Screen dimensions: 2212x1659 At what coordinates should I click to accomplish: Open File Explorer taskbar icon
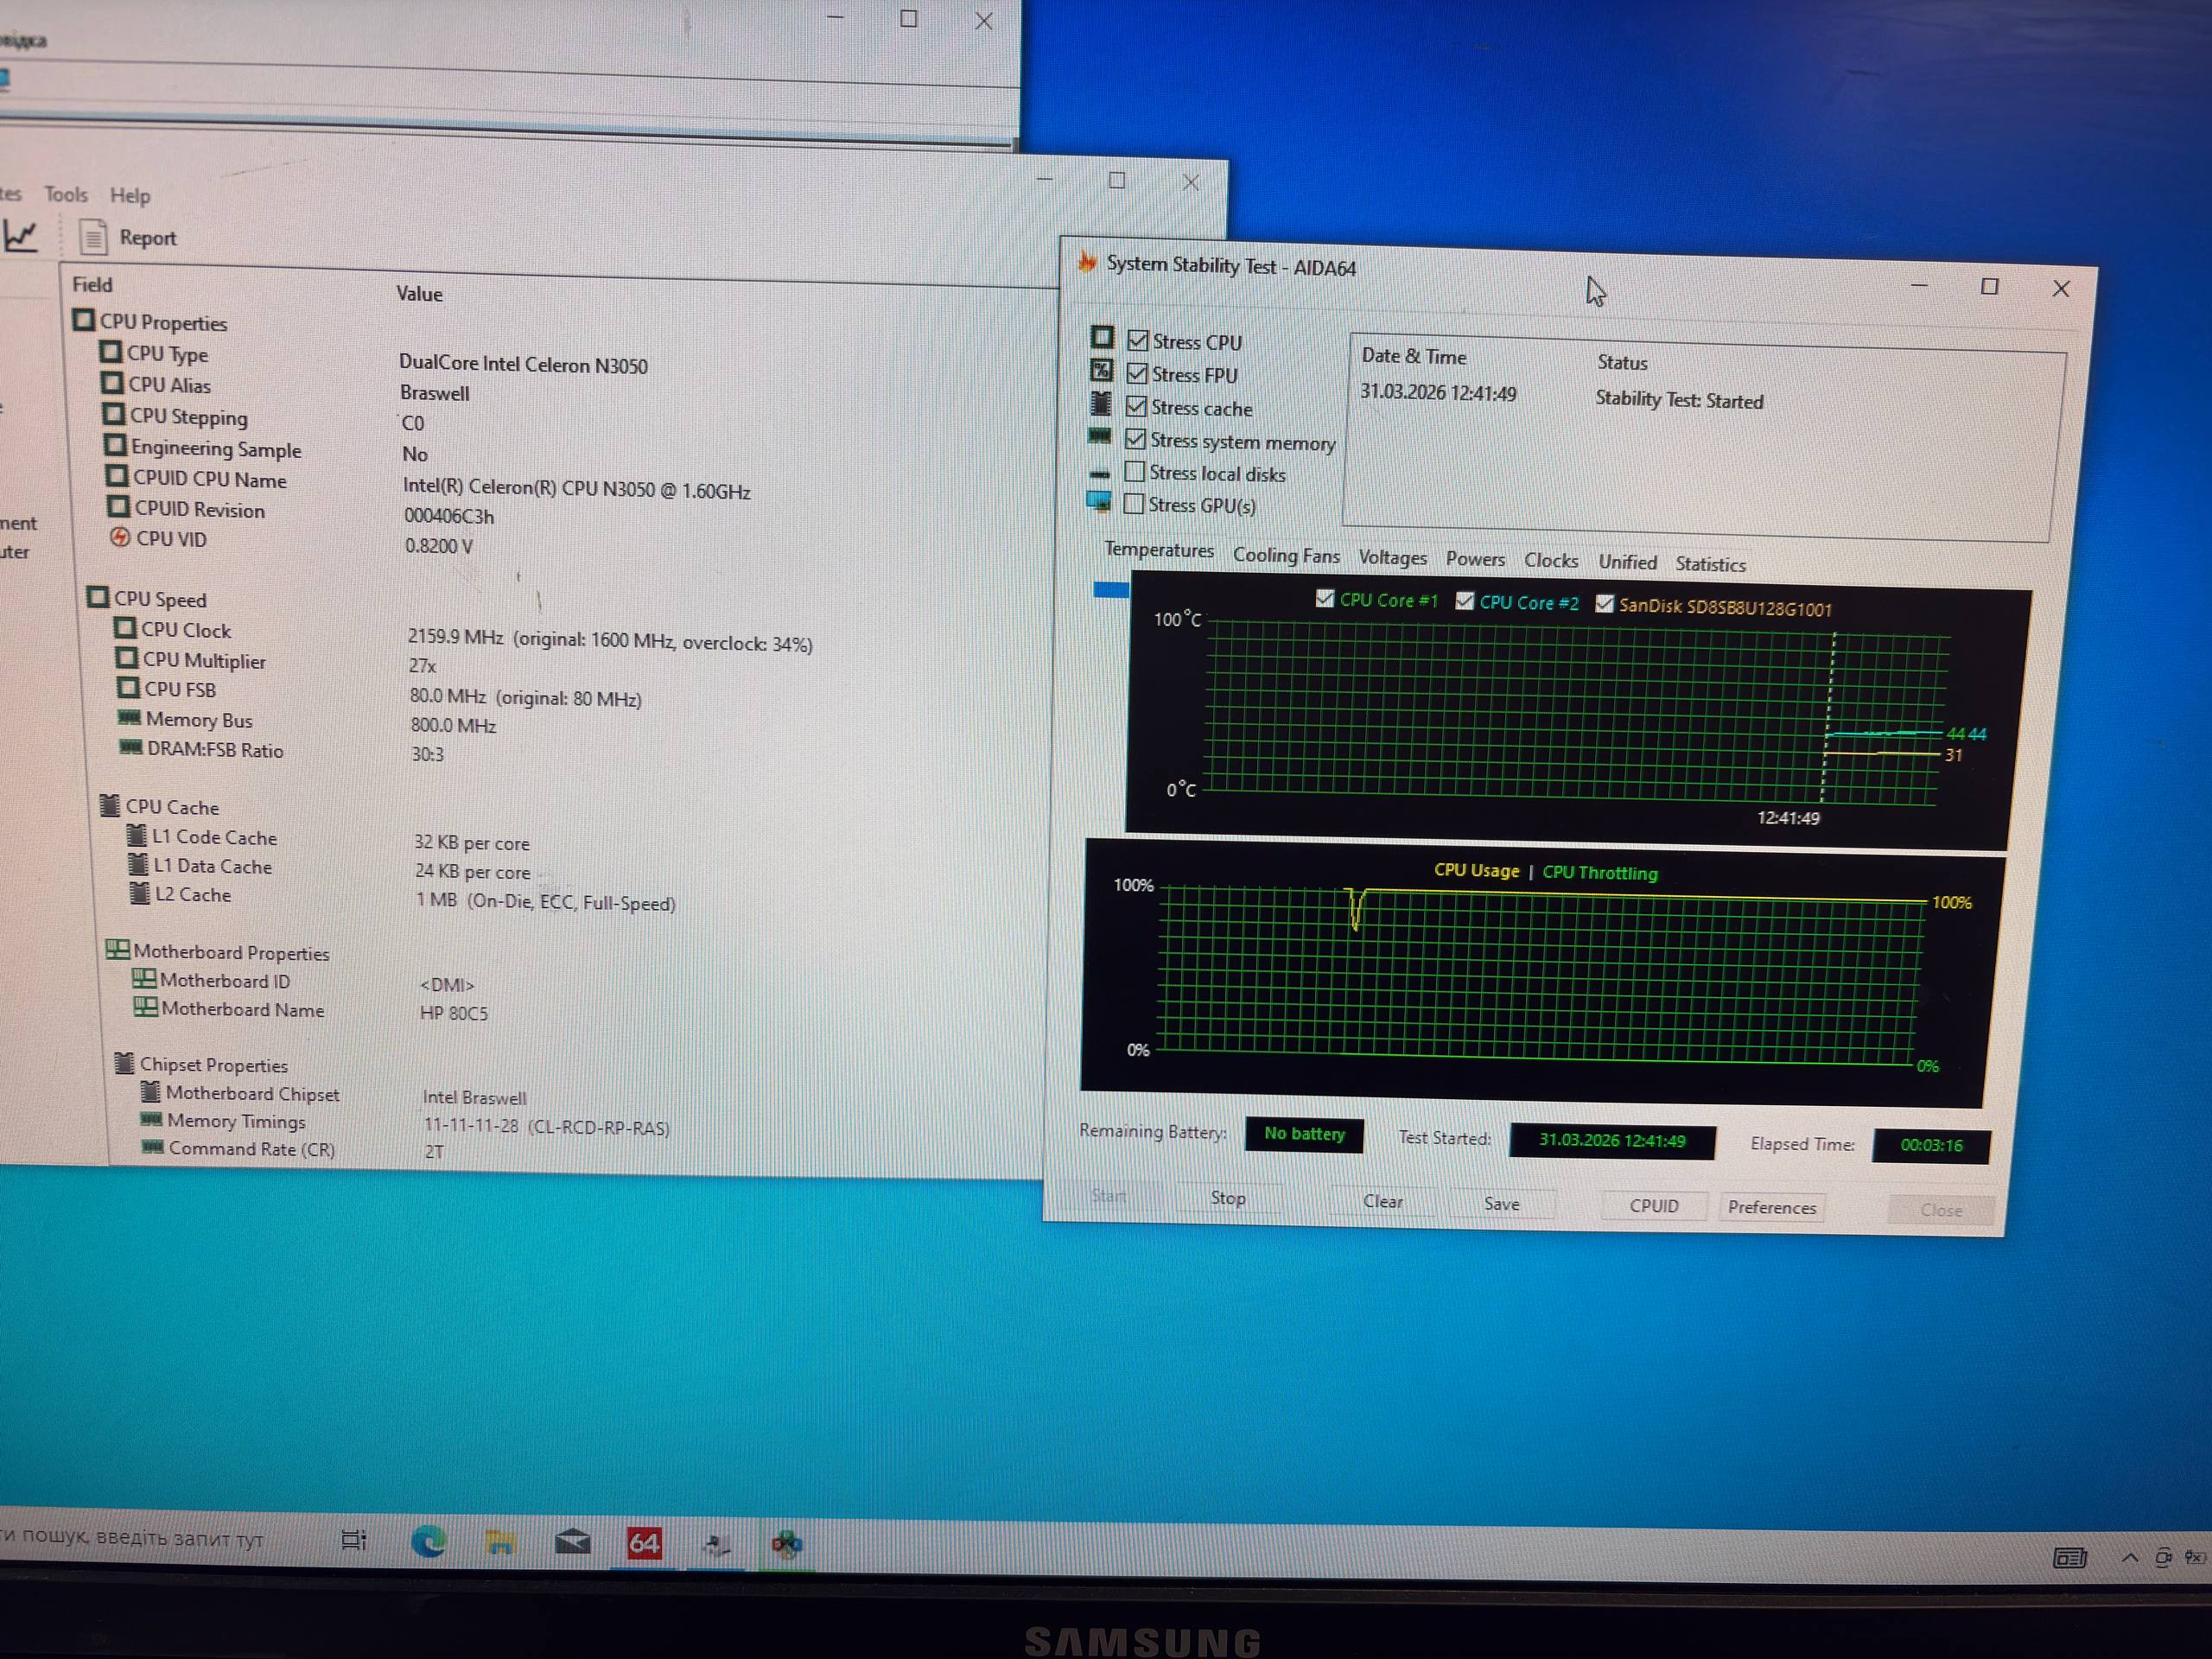(x=499, y=1542)
